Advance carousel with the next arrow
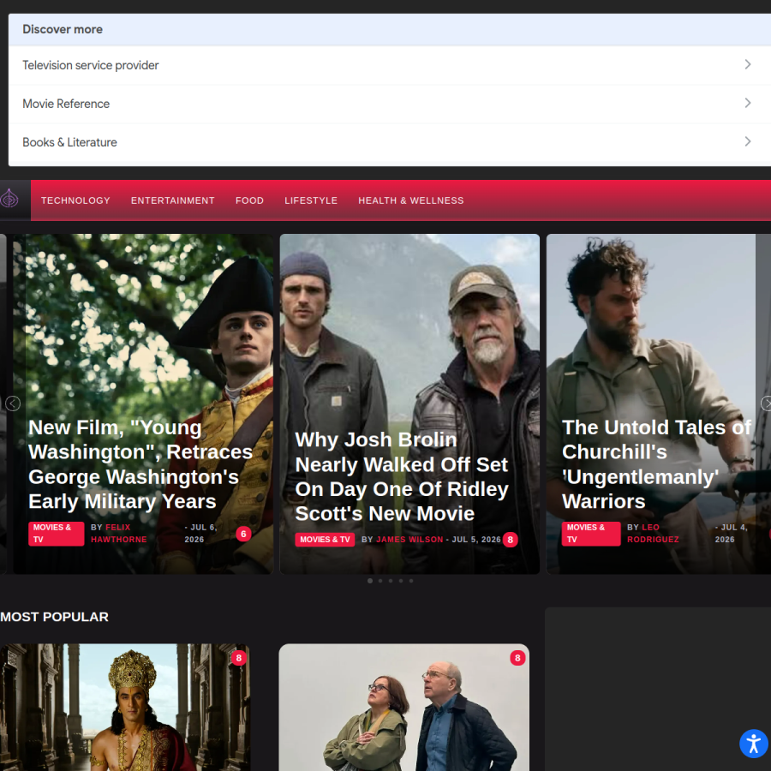 coord(766,403)
